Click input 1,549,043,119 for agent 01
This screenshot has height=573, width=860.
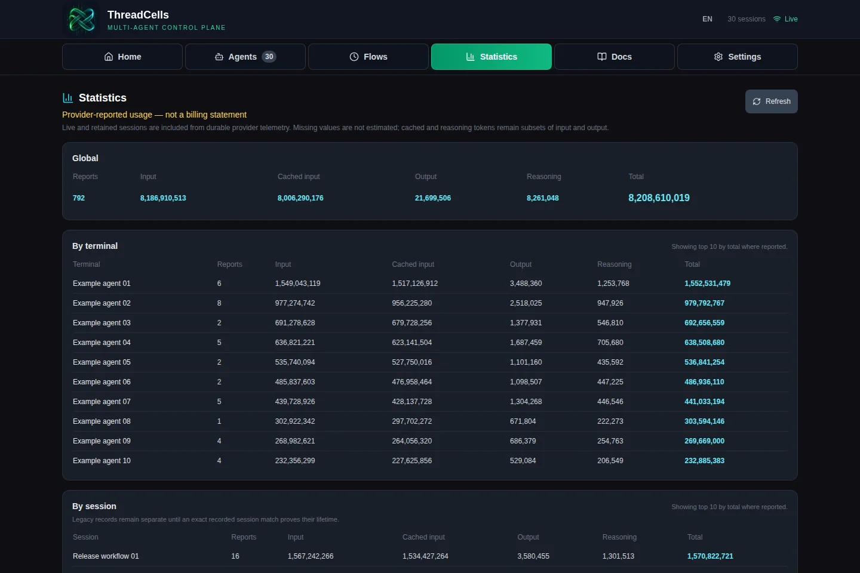[x=297, y=284]
